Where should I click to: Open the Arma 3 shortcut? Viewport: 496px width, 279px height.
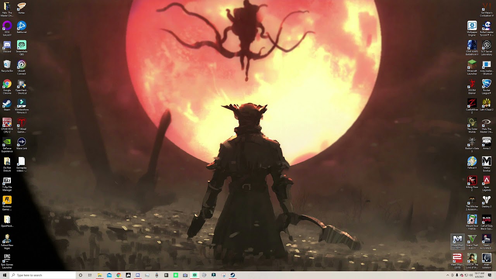click(x=486, y=144)
